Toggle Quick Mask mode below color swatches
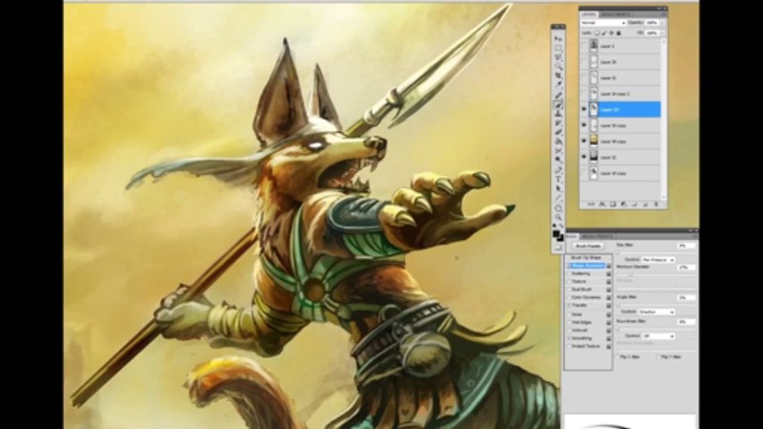 [x=558, y=247]
